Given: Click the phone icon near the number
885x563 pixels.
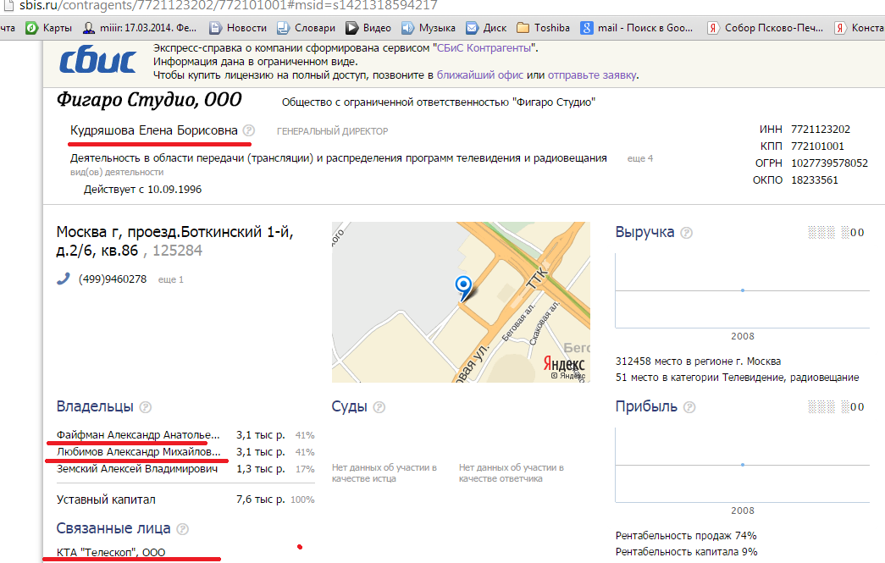Looking at the screenshot, I should pos(64,279).
